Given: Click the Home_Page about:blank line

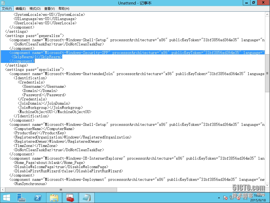Looking at the screenshot, I should click(x=49, y=163).
